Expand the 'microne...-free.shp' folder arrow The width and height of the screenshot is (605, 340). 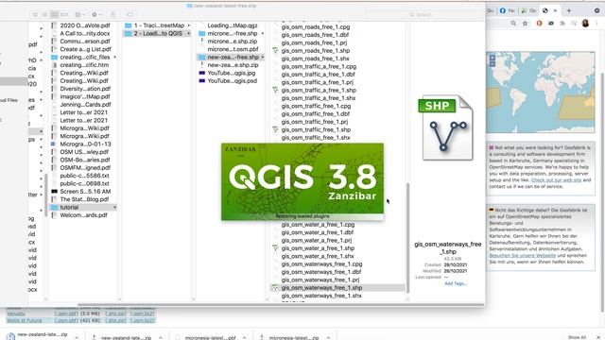coord(263,34)
